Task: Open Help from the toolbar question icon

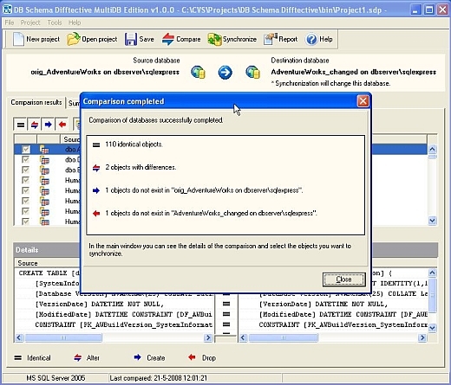Action: 319,39
